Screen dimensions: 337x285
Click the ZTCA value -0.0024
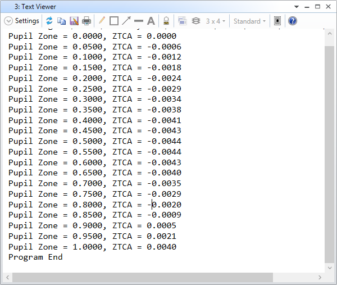pyautogui.click(x=164, y=78)
